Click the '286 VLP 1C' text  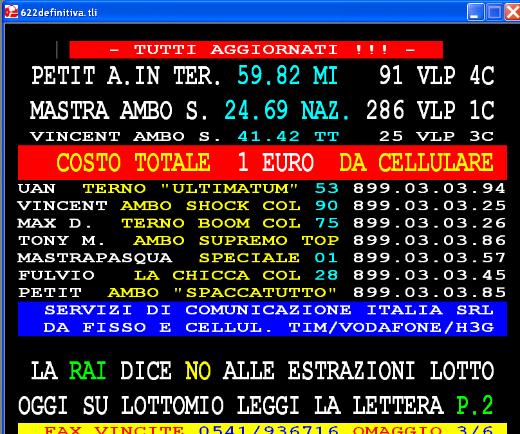430,110
